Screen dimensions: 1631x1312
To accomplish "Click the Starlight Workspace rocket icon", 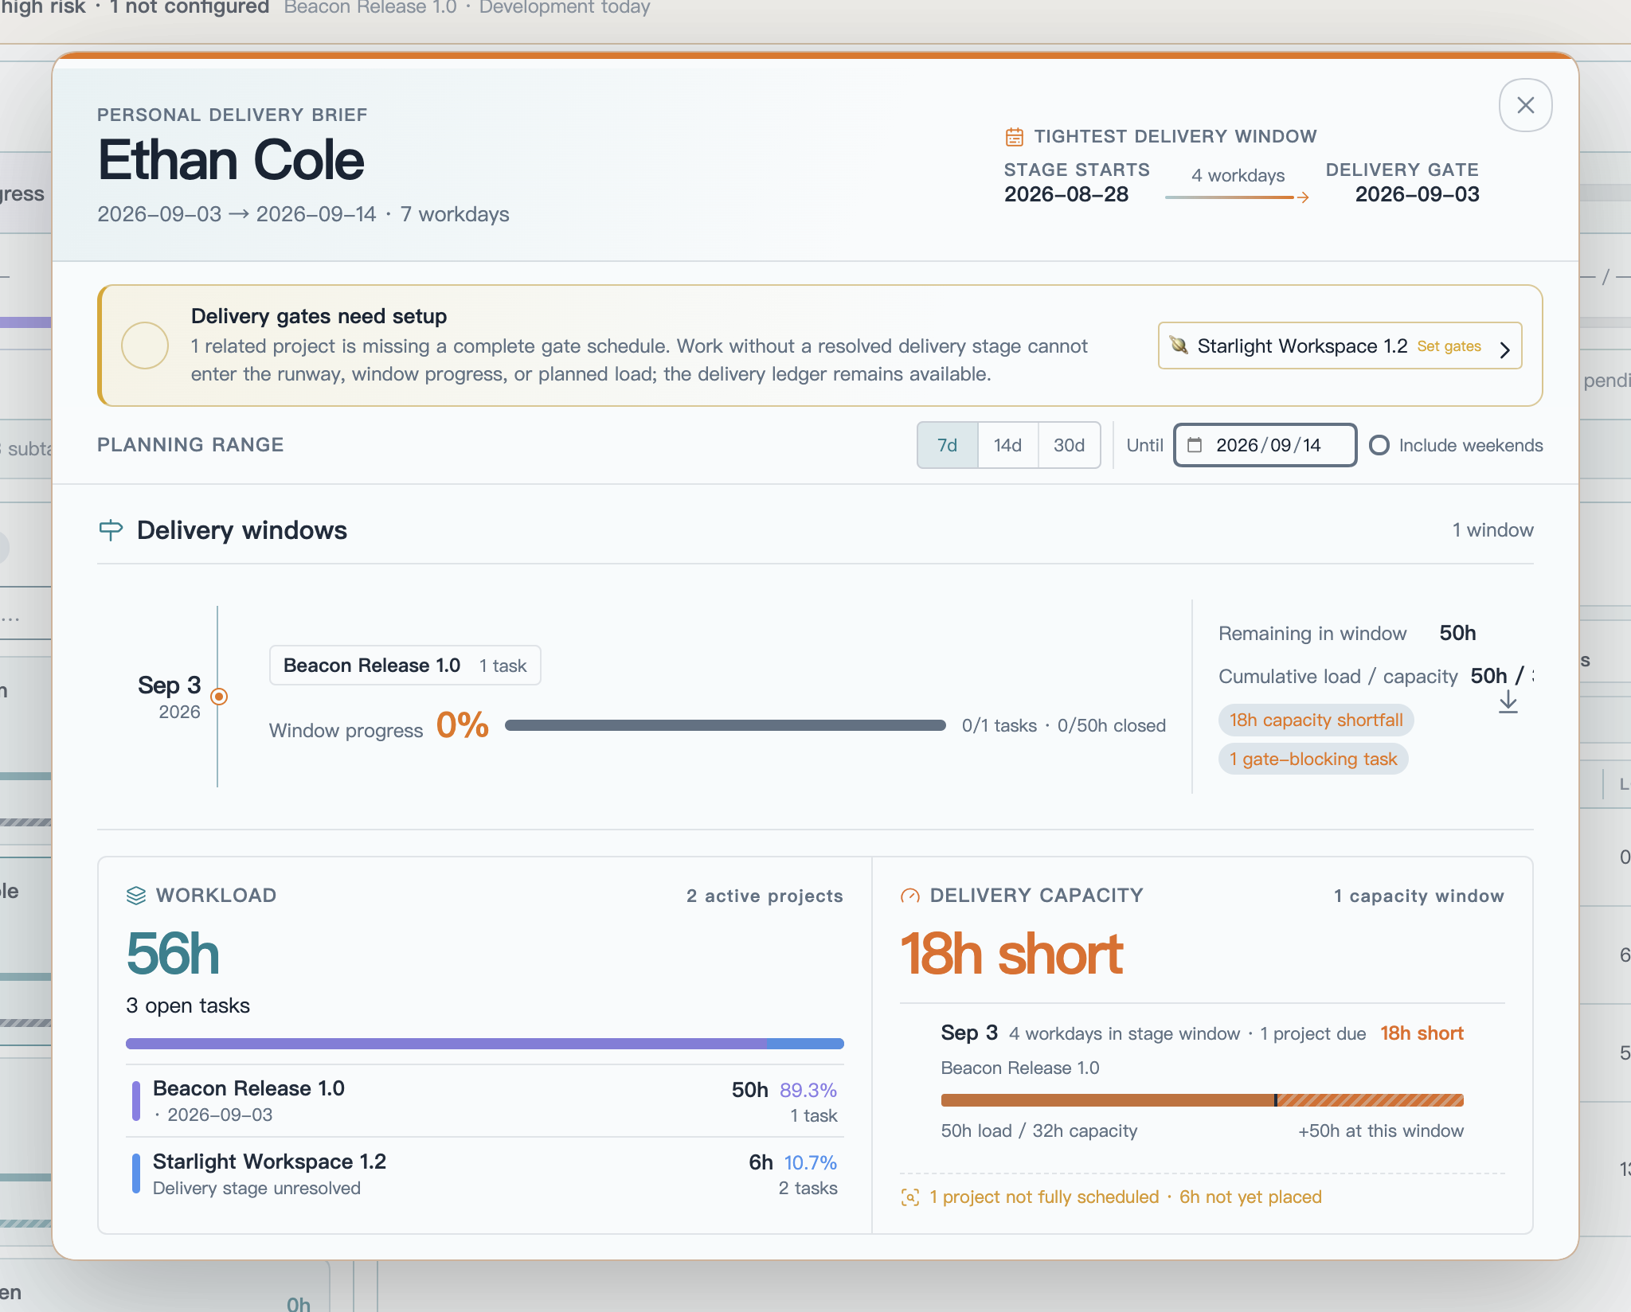I will (1179, 346).
